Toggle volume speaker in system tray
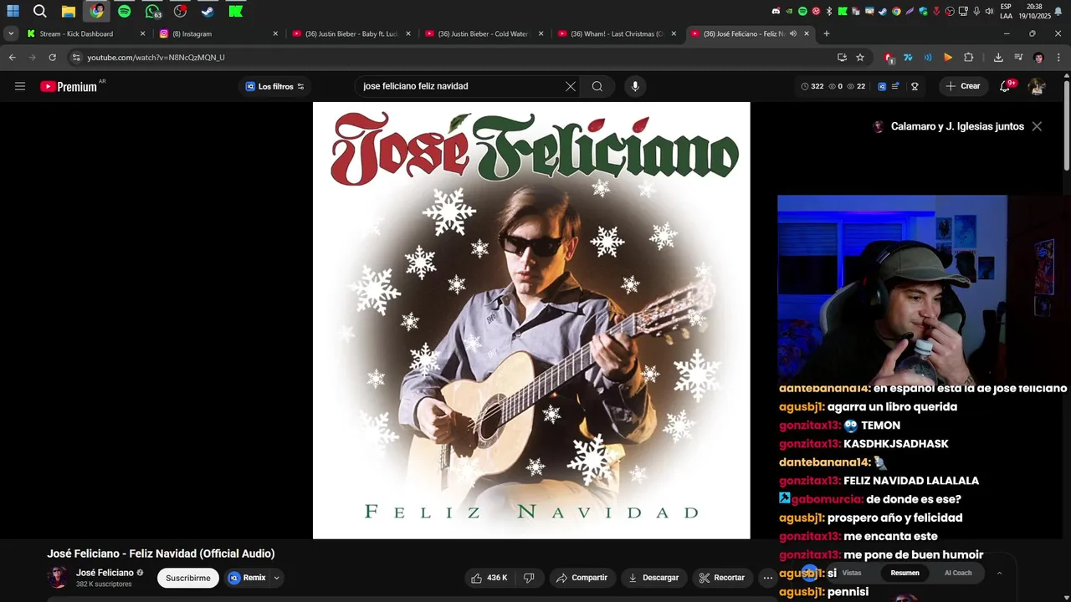This screenshot has height=602, width=1071. click(x=990, y=11)
